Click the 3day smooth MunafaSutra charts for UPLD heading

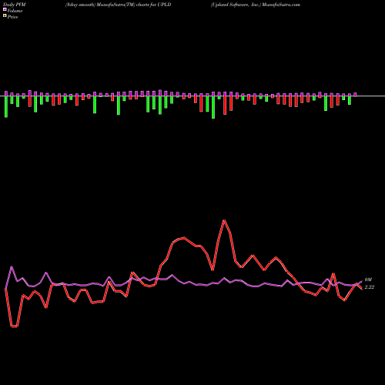118,5
